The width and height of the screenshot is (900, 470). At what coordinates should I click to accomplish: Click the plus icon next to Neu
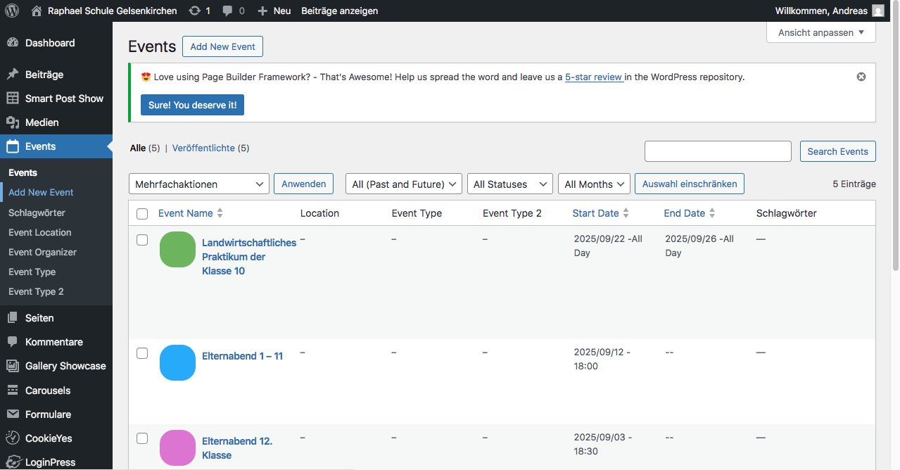coord(262,11)
